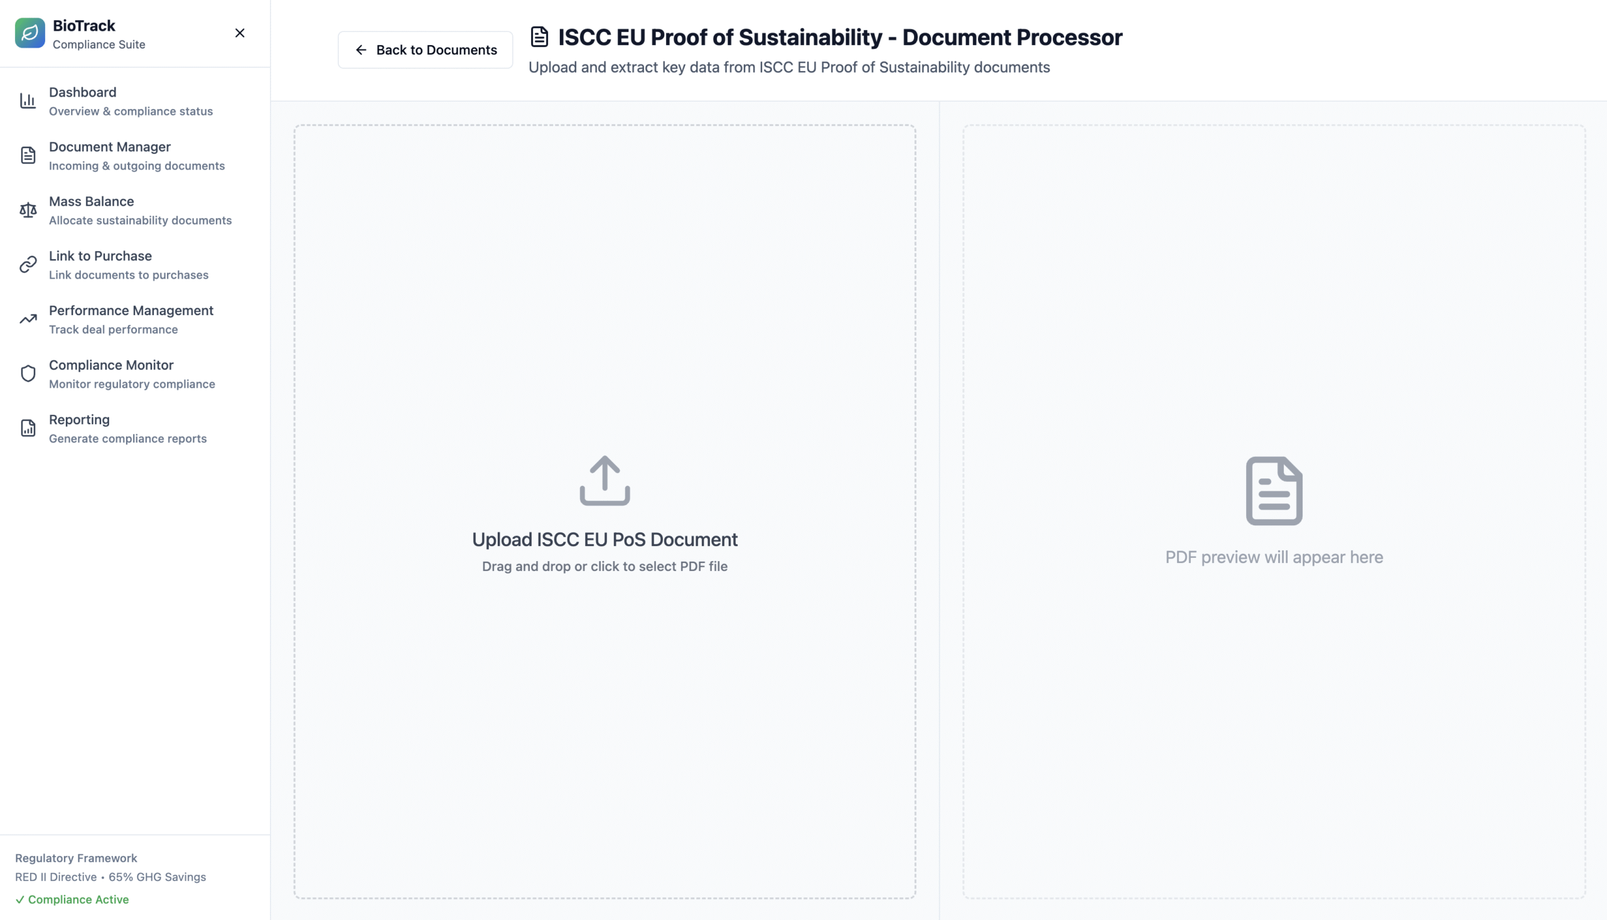1607x920 pixels.
Task: Click the Performance Management trend arrow icon
Action: (28, 319)
